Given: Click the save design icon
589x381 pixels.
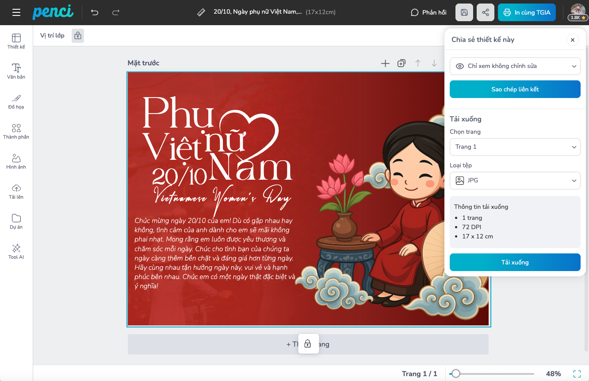Looking at the screenshot, I should (x=464, y=12).
